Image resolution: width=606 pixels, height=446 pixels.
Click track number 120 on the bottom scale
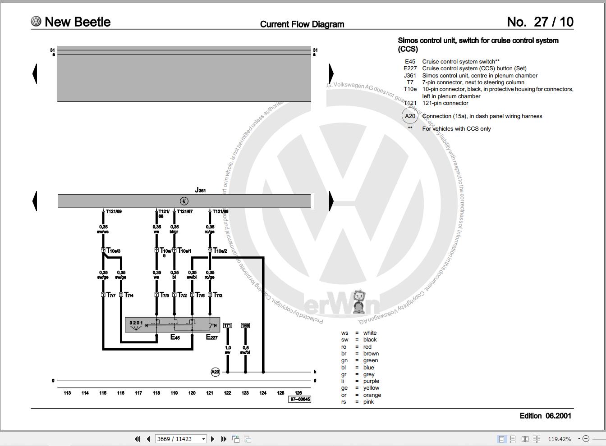pos(192,393)
